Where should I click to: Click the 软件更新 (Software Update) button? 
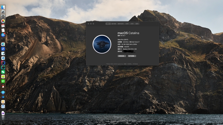point(132,56)
